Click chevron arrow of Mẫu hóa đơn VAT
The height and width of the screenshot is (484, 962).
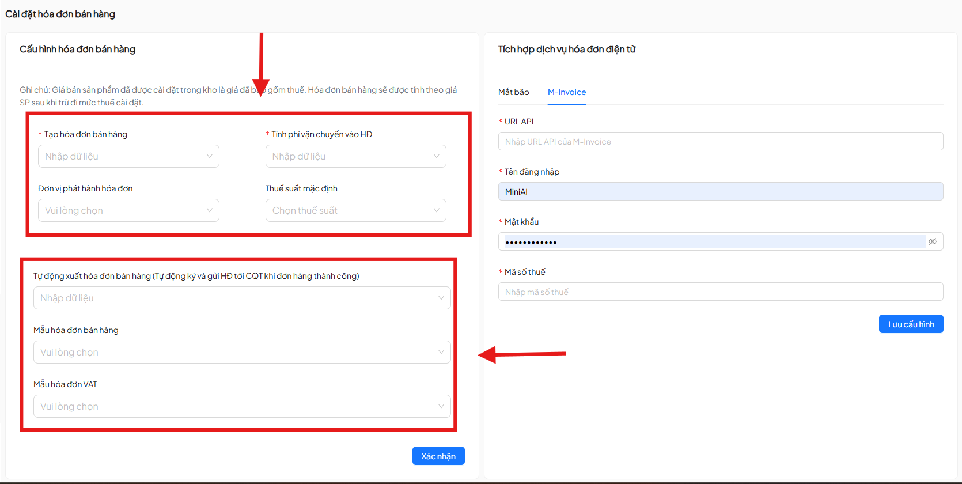(441, 406)
